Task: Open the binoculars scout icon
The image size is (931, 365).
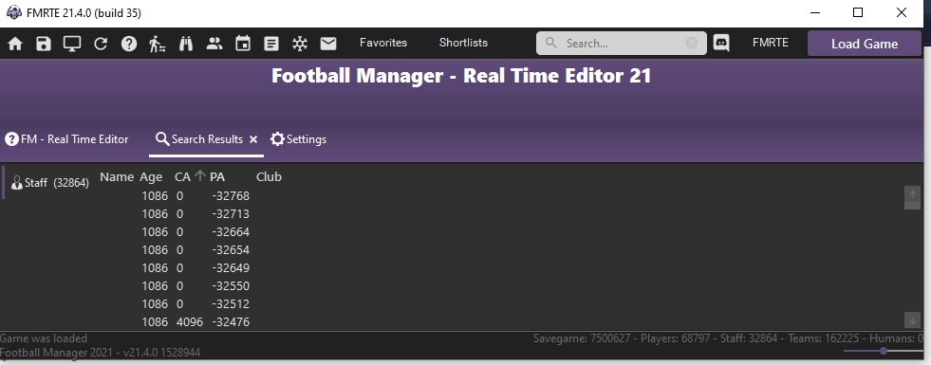Action: click(x=186, y=44)
